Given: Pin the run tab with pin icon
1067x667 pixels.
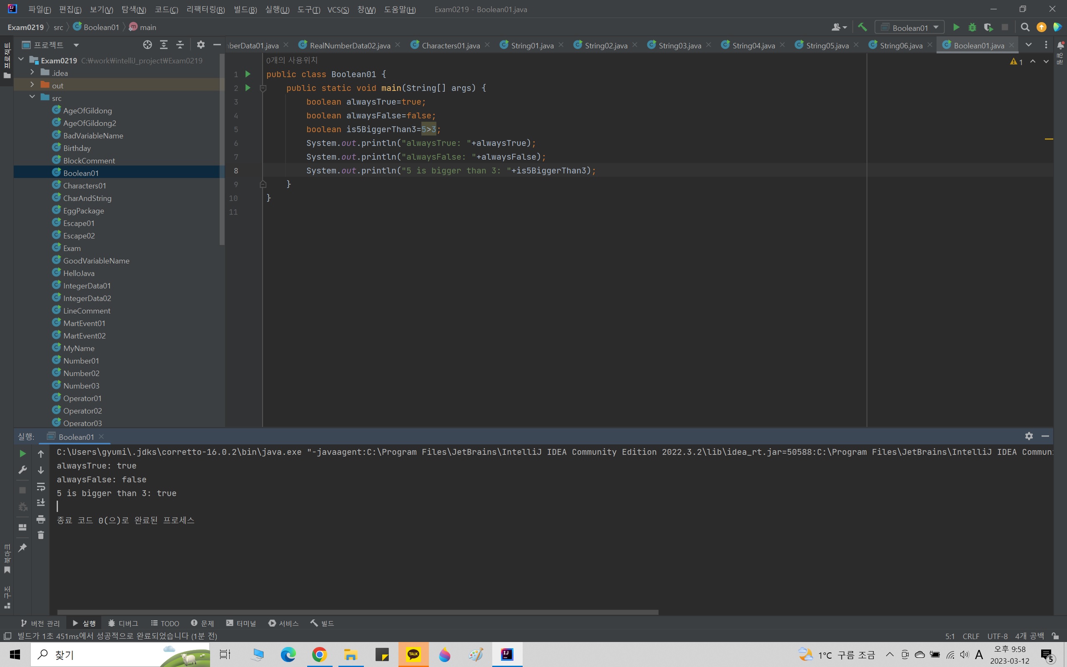Looking at the screenshot, I should point(23,547).
